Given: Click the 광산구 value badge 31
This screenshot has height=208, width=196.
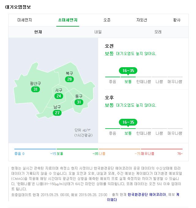Looking at the screenshot, I should 35,89.
